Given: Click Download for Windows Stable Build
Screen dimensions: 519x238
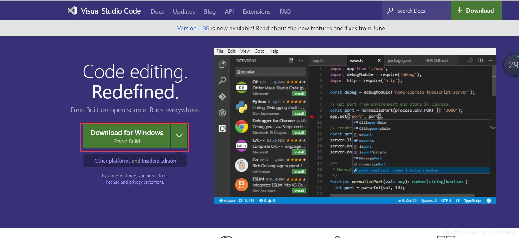Looking at the screenshot, I should [127, 136].
